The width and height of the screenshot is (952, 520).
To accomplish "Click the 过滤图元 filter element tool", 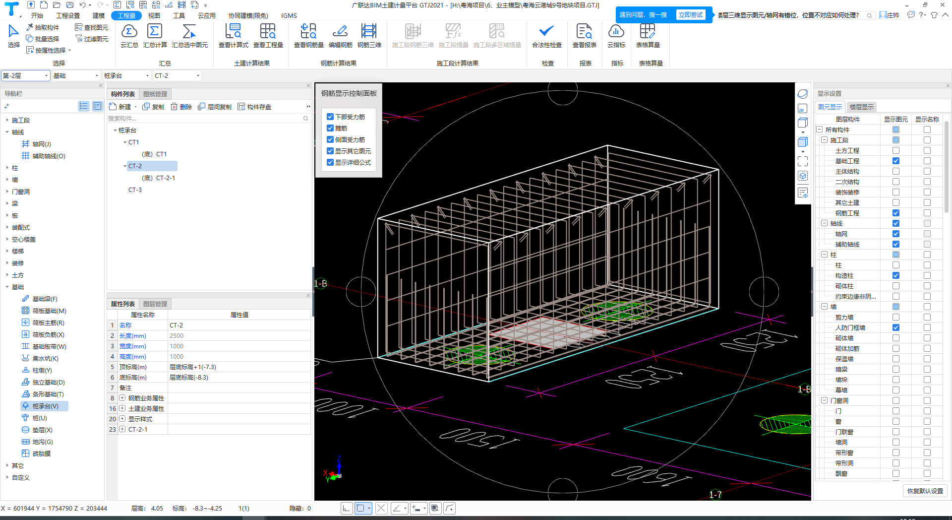I will [92, 39].
